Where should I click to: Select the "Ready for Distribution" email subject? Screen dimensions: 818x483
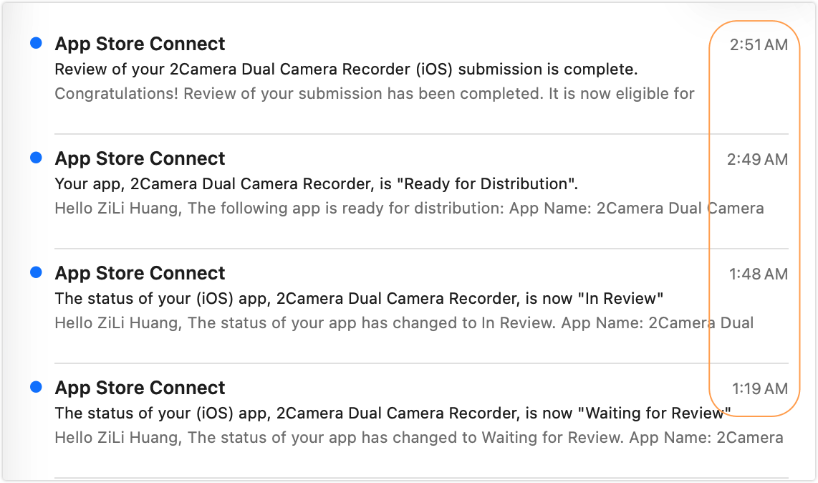click(316, 184)
